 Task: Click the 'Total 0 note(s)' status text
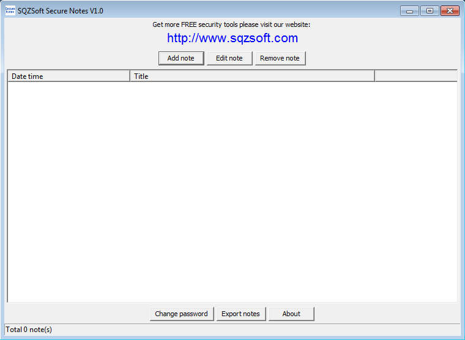[29, 330]
